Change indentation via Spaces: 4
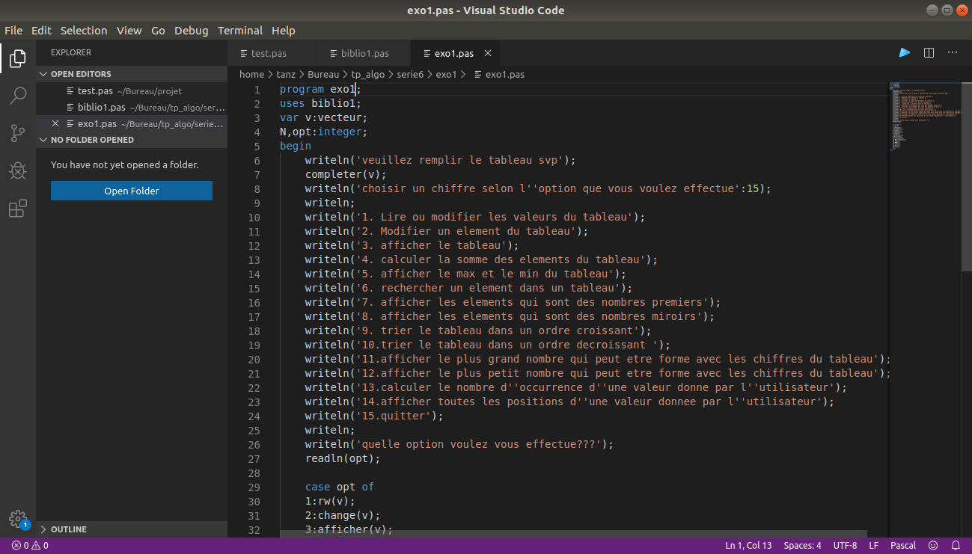 point(802,546)
